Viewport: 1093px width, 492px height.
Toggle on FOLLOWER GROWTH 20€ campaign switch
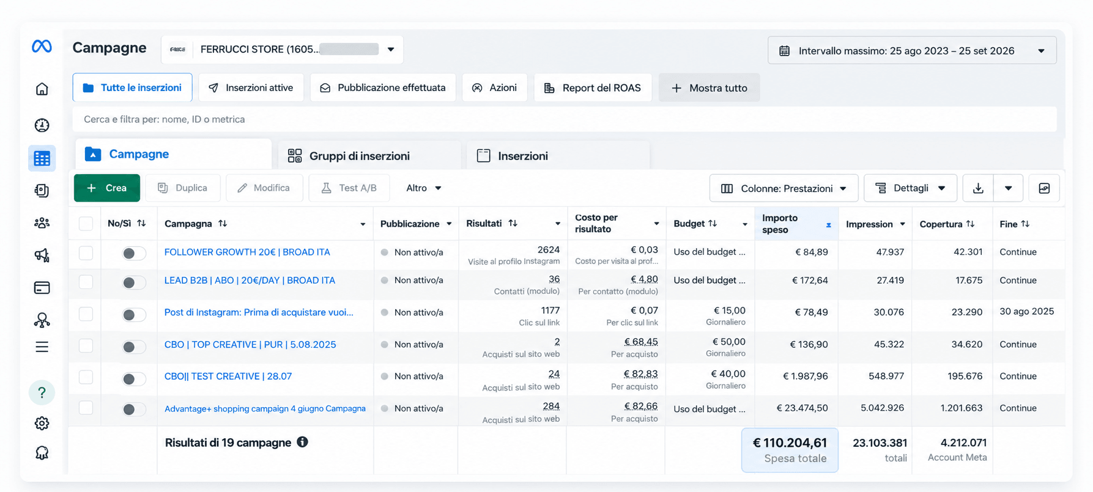coord(133,253)
